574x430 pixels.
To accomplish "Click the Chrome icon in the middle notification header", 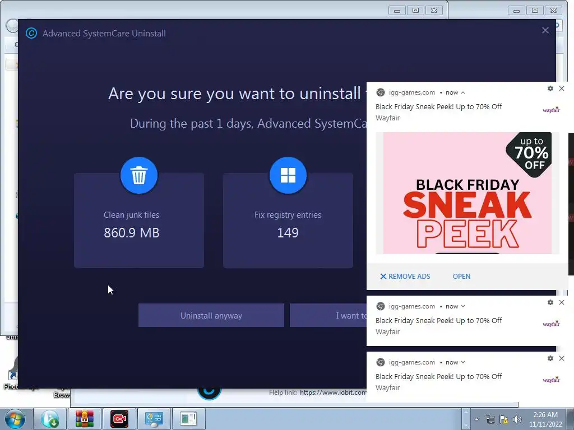I will pos(381,306).
